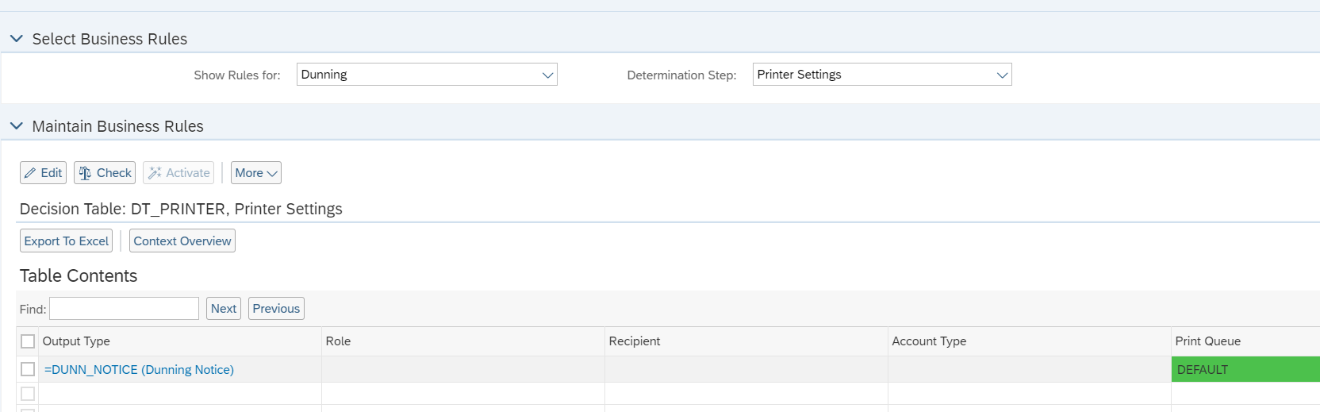The width and height of the screenshot is (1320, 412).
Task: Select the DUNN_NOTICE row checkbox
Action: (x=28, y=369)
